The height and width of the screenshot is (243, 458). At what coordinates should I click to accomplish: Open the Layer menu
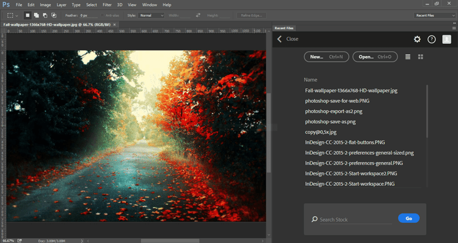(x=61, y=5)
